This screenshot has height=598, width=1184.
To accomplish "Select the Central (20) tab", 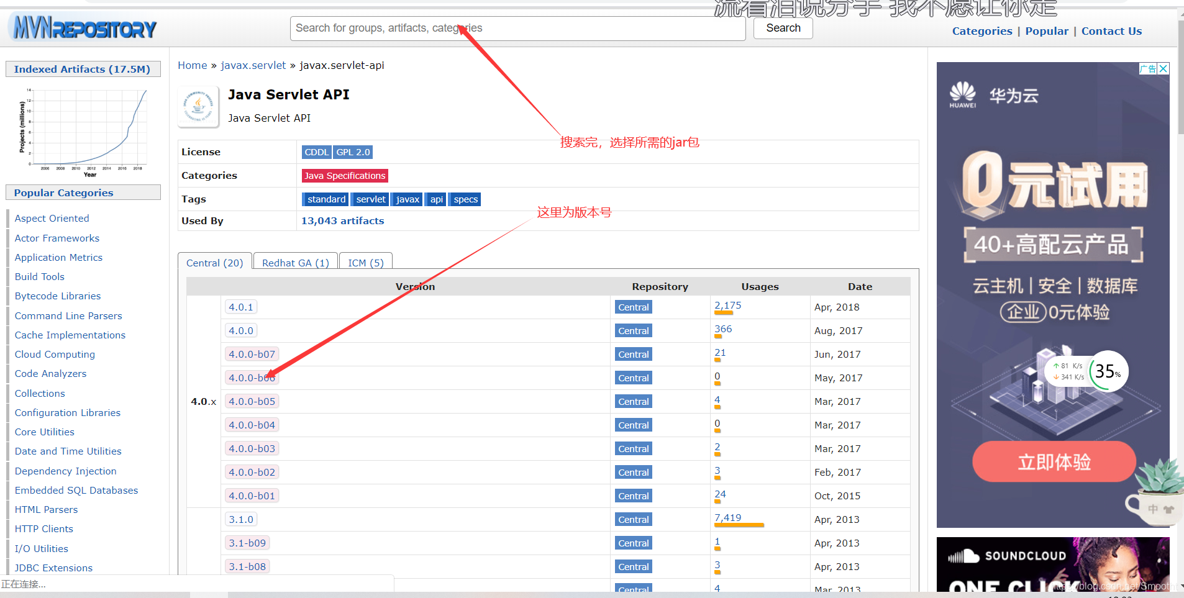I will [x=215, y=263].
